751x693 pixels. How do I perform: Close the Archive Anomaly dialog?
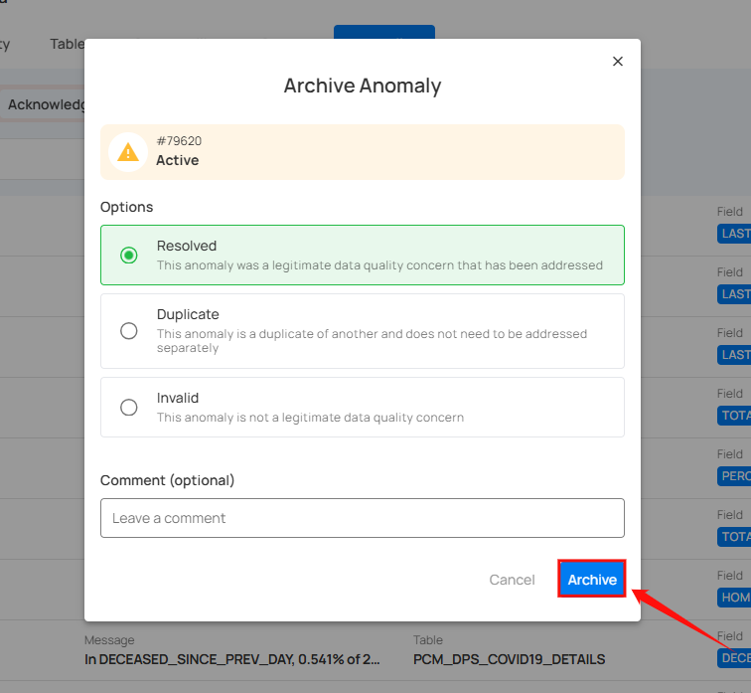[617, 62]
